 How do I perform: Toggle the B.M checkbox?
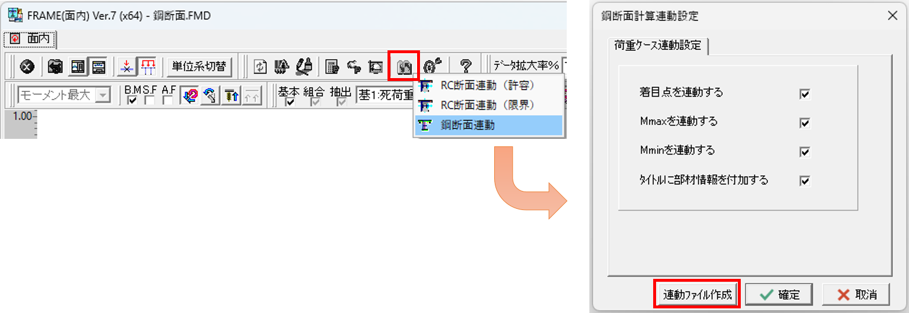click(132, 101)
